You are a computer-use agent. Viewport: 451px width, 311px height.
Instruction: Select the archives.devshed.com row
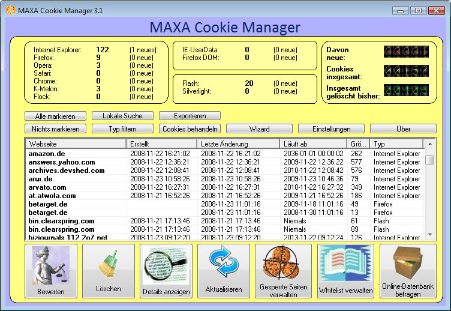(x=225, y=170)
